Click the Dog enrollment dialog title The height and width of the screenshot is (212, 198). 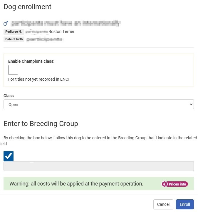pos(27,7)
